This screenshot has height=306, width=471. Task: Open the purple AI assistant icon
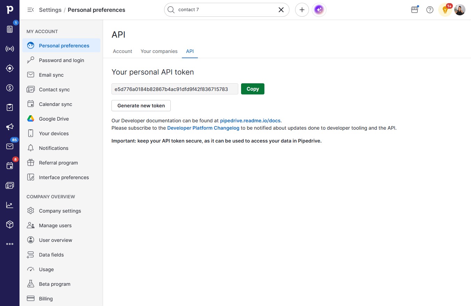click(319, 10)
